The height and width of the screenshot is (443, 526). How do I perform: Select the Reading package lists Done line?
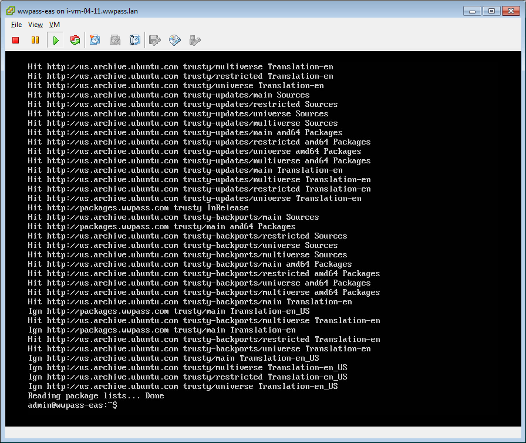pos(96,395)
